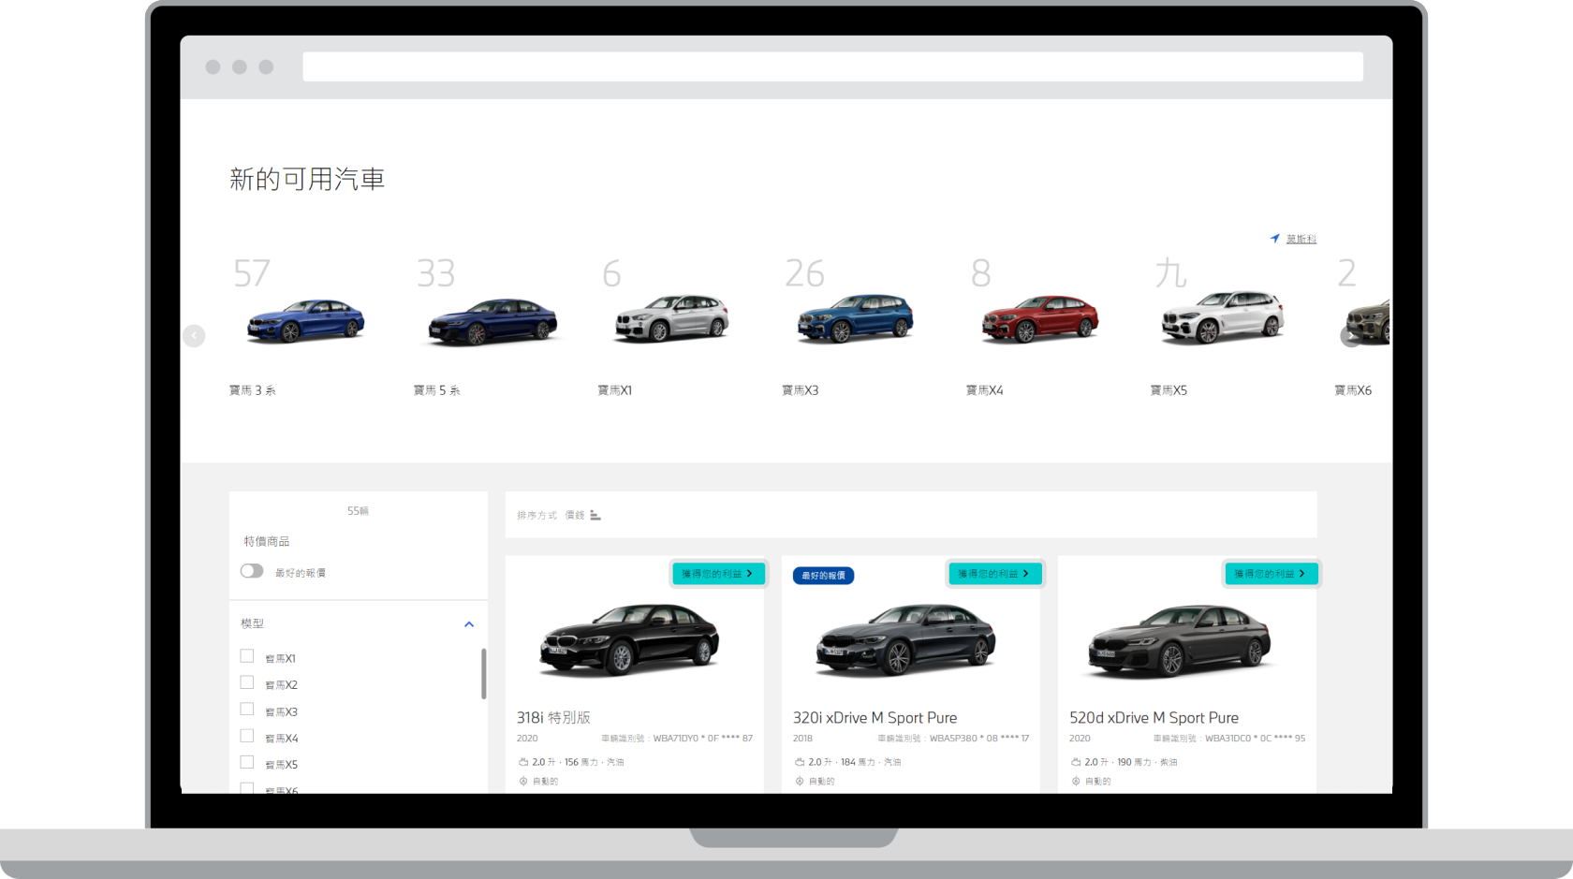Click the 190 馬力 spec on 520d card
Viewport: 1573px width, 879px height.
click(1134, 762)
